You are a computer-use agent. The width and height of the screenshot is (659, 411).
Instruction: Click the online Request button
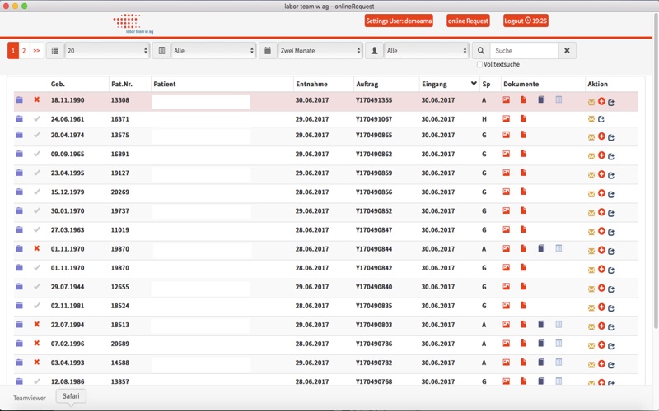tap(468, 21)
